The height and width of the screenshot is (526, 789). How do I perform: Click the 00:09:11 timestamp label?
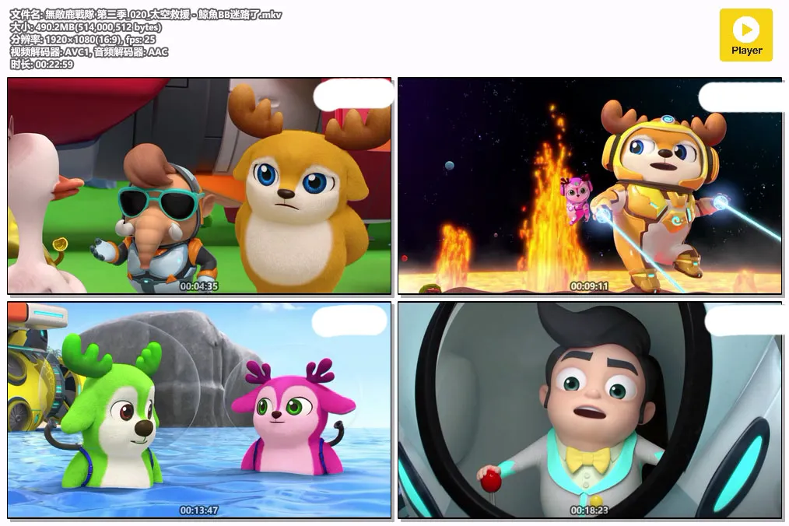pyautogui.click(x=589, y=286)
